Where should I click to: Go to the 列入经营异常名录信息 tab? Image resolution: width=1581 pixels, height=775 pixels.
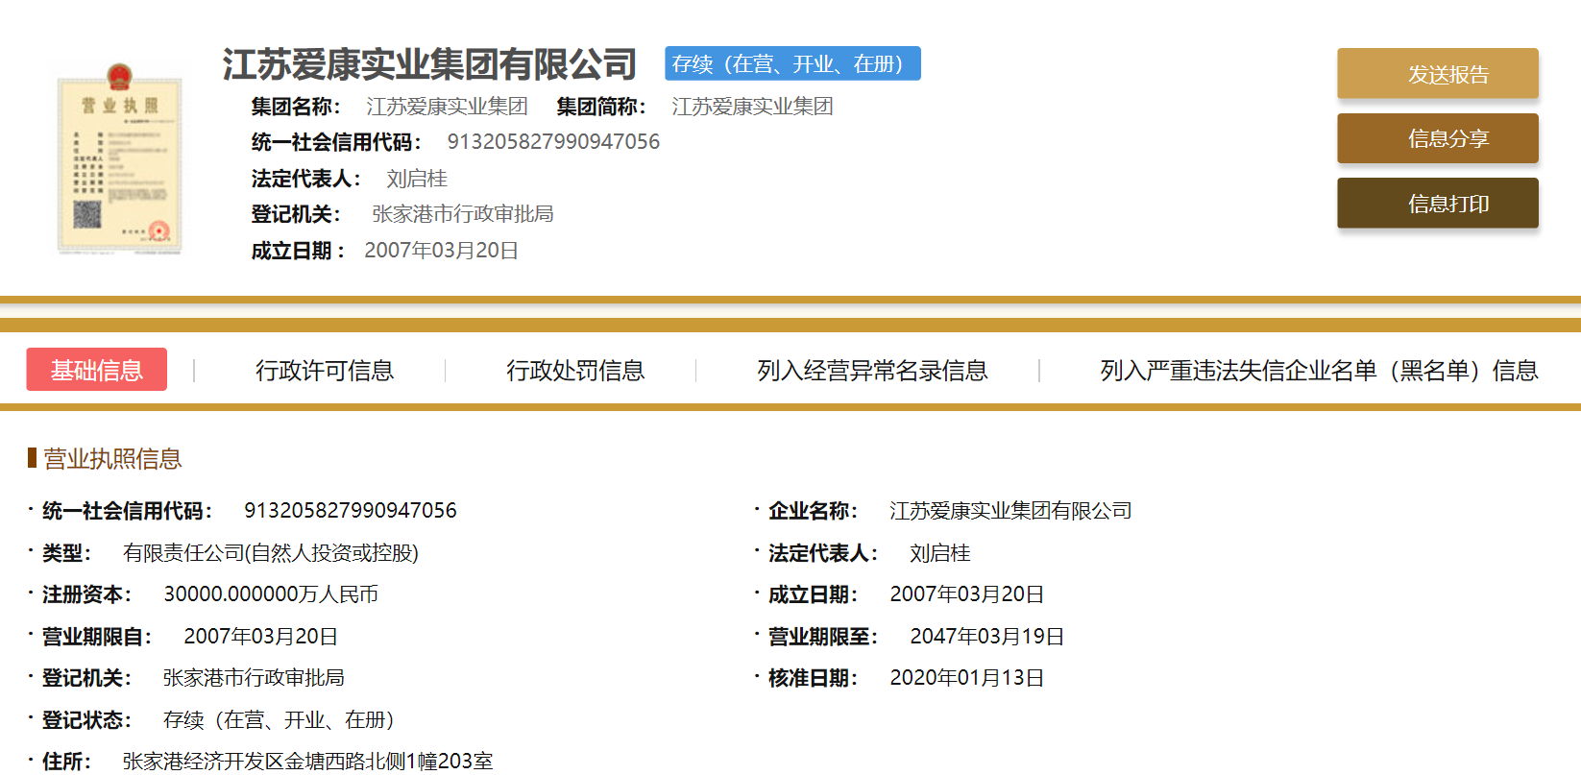(872, 371)
